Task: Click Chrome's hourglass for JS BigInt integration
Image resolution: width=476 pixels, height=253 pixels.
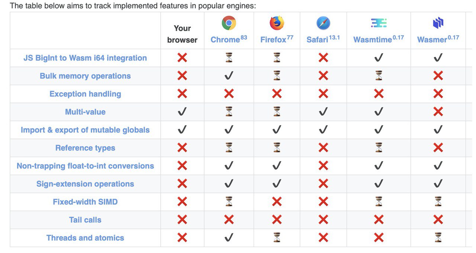Action: 229,58
